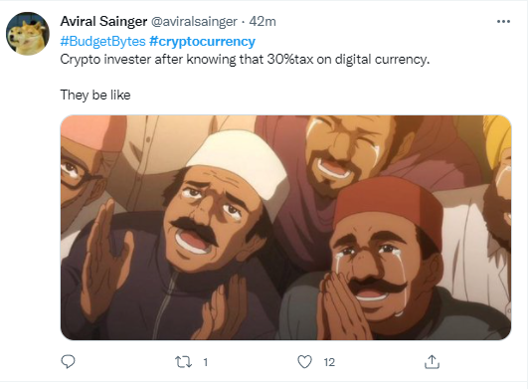Enlarge the crying men meme image
The image size is (531, 389).
285,228
